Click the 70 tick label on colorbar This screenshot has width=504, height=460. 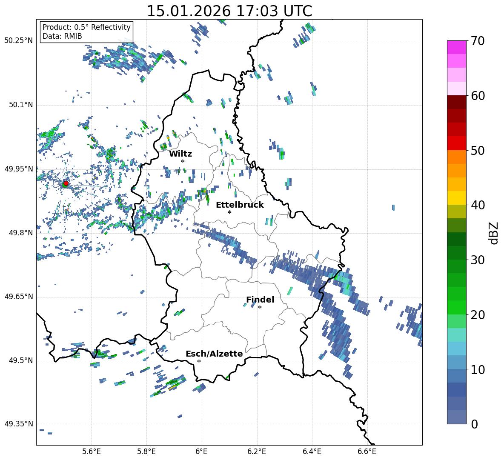pos(478,41)
